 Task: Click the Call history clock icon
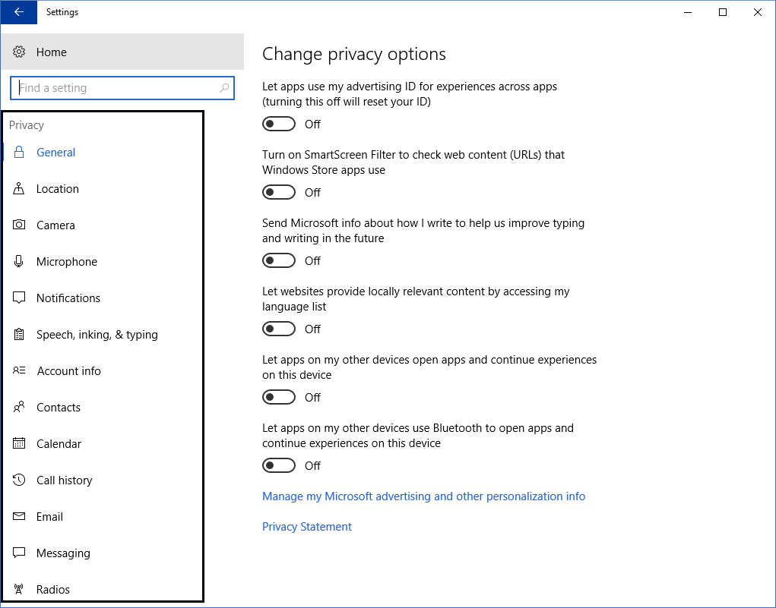pos(20,480)
